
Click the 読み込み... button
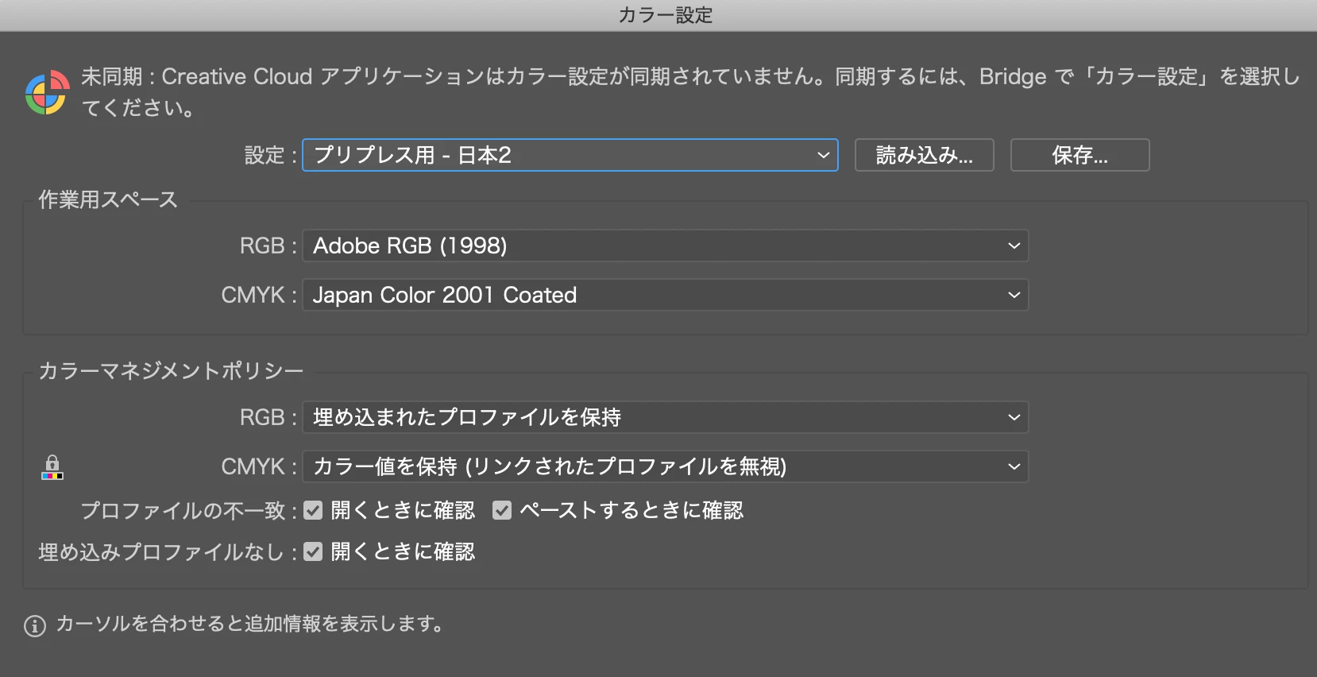924,155
